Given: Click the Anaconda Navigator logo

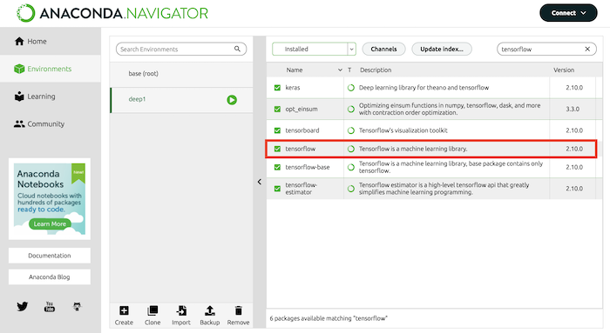Looking at the screenshot, I should tap(112, 13).
